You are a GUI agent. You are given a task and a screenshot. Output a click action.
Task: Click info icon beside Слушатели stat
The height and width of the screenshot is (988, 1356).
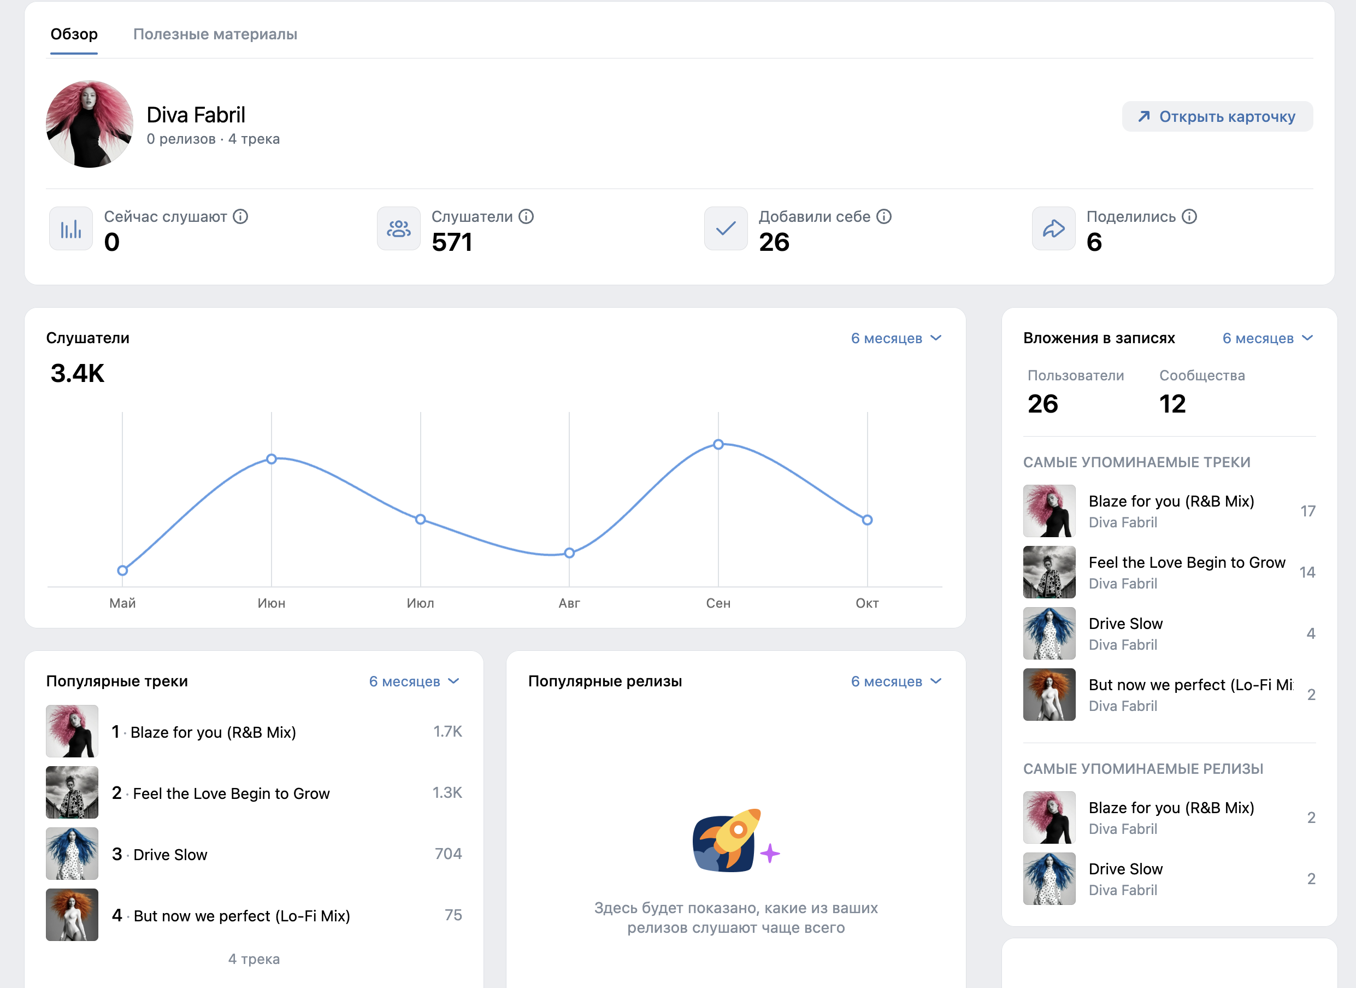click(x=526, y=216)
